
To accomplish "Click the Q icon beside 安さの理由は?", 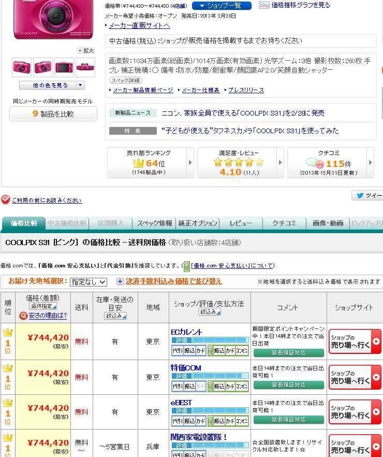I will click(x=23, y=316).
